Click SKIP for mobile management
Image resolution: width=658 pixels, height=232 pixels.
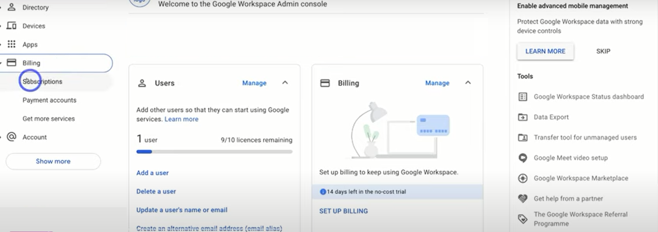click(603, 51)
